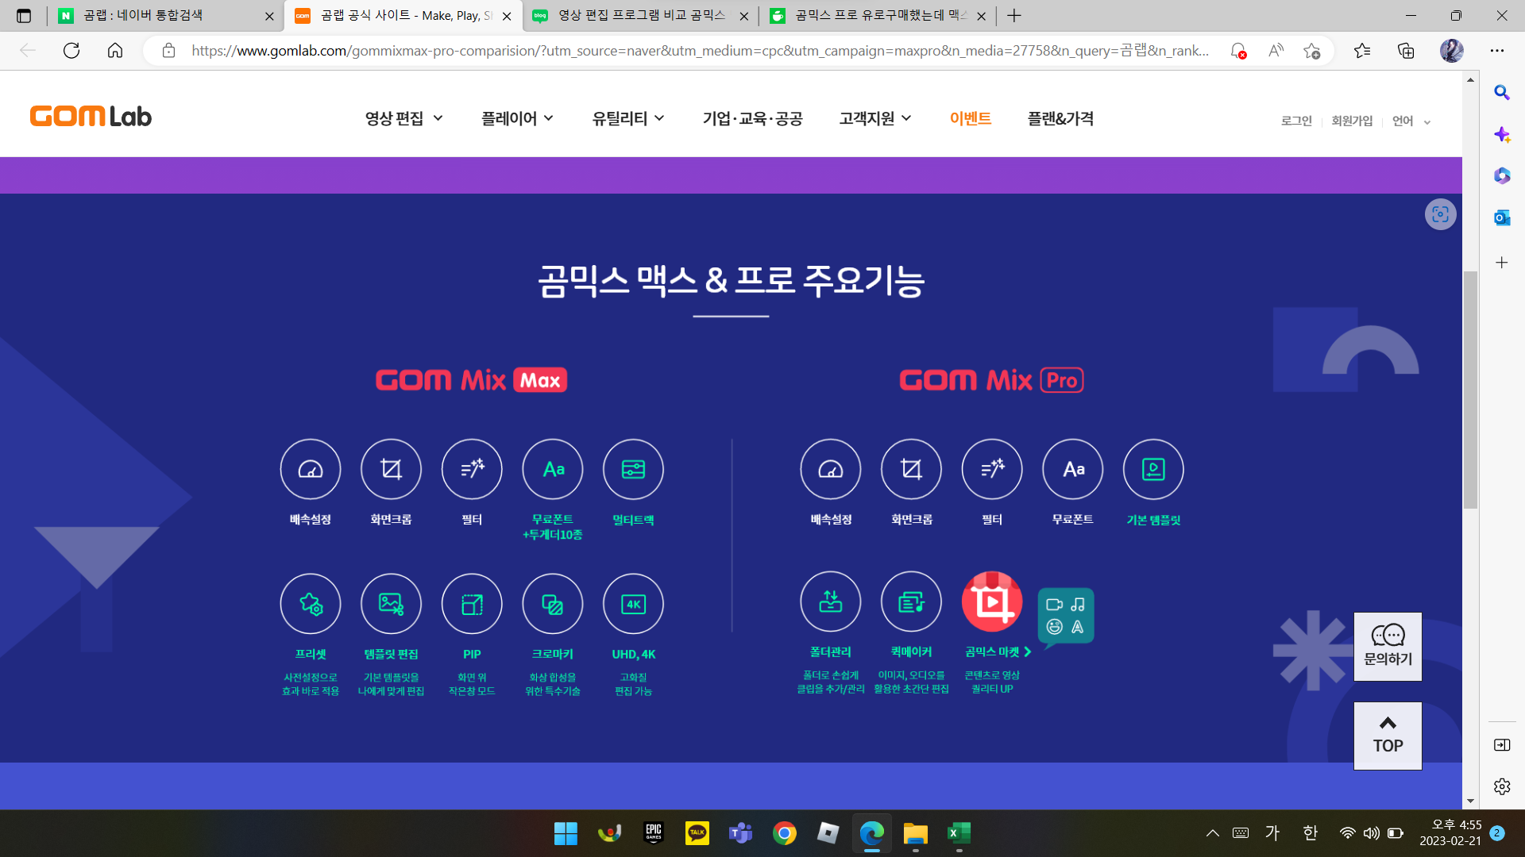This screenshot has height=857, width=1525.
Task: Open File Explorer from the taskbar
Action: (915, 833)
